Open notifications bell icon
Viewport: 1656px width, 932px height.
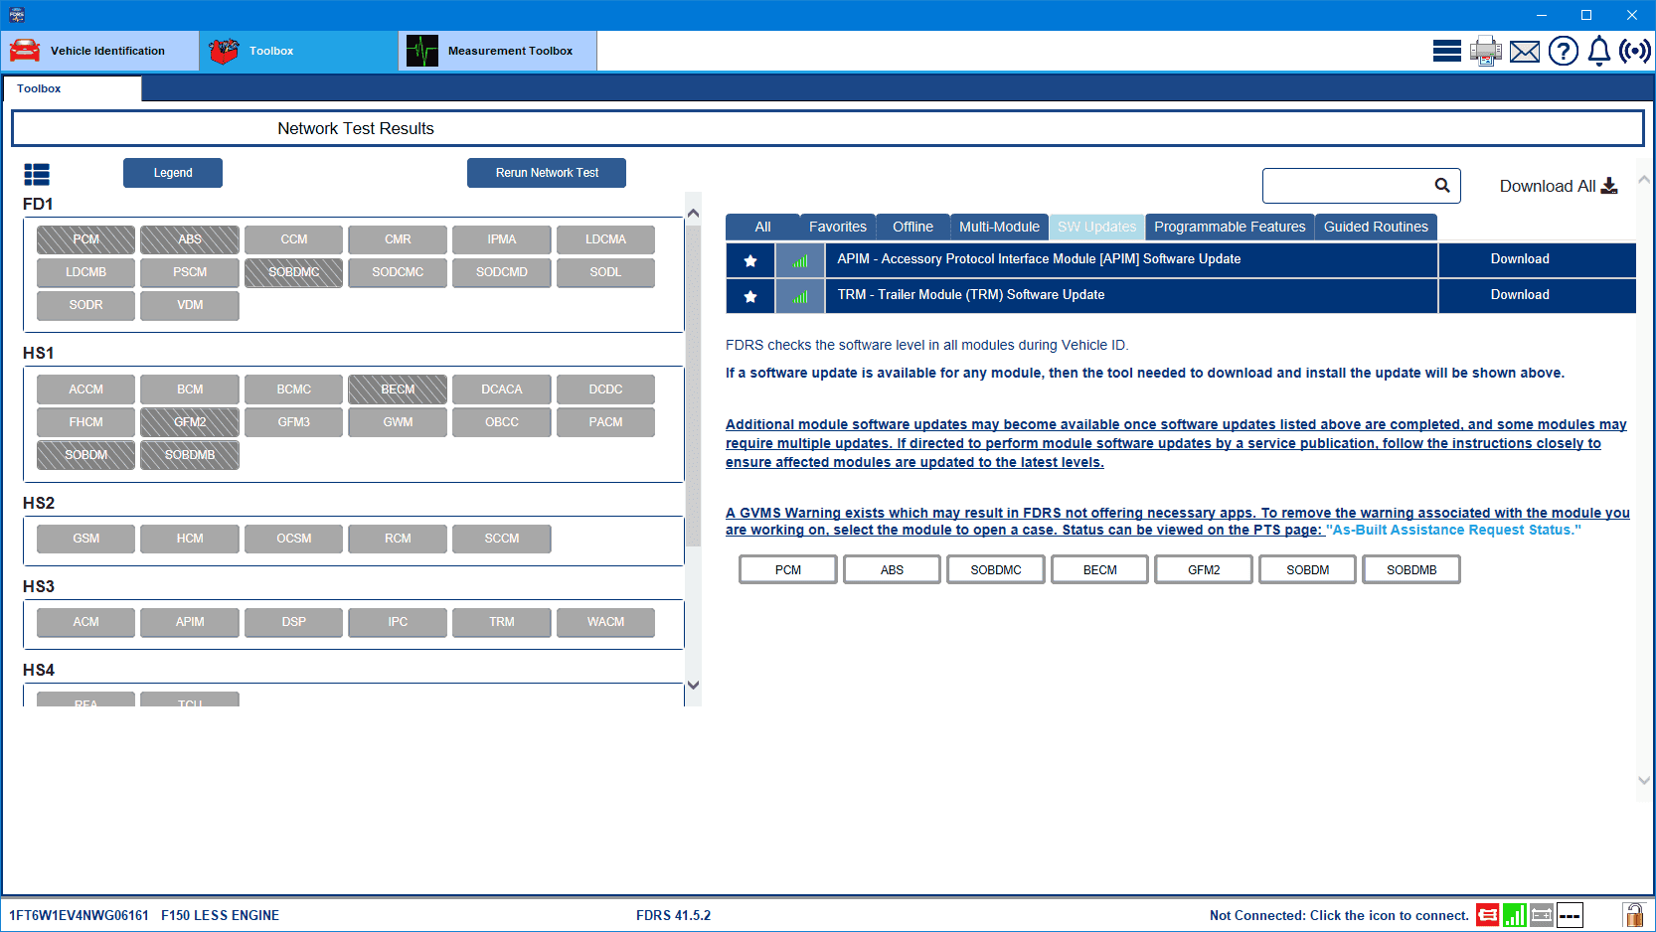tap(1598, 51)
